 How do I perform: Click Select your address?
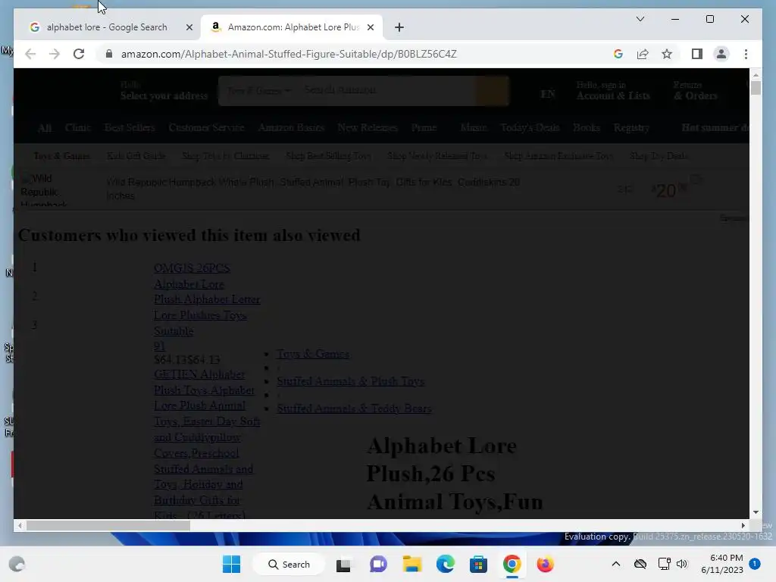click(x=164, y=95)
